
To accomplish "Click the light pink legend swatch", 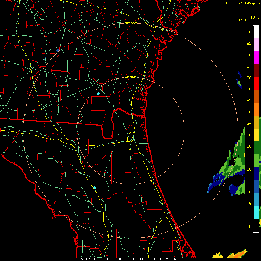I will [x=256, y=45].
